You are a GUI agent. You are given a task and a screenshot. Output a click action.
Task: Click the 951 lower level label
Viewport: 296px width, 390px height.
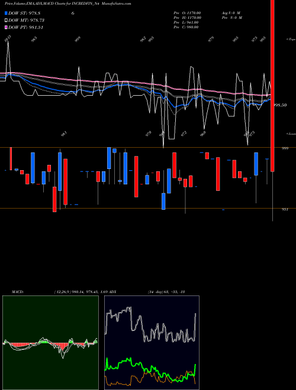(x=285, y=209)
